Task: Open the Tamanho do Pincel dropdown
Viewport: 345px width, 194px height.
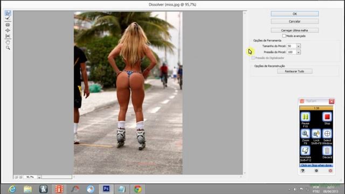Action: (x=298, y=46)
